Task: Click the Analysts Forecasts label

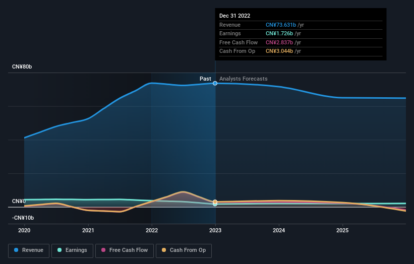Action: coord(244,79)
